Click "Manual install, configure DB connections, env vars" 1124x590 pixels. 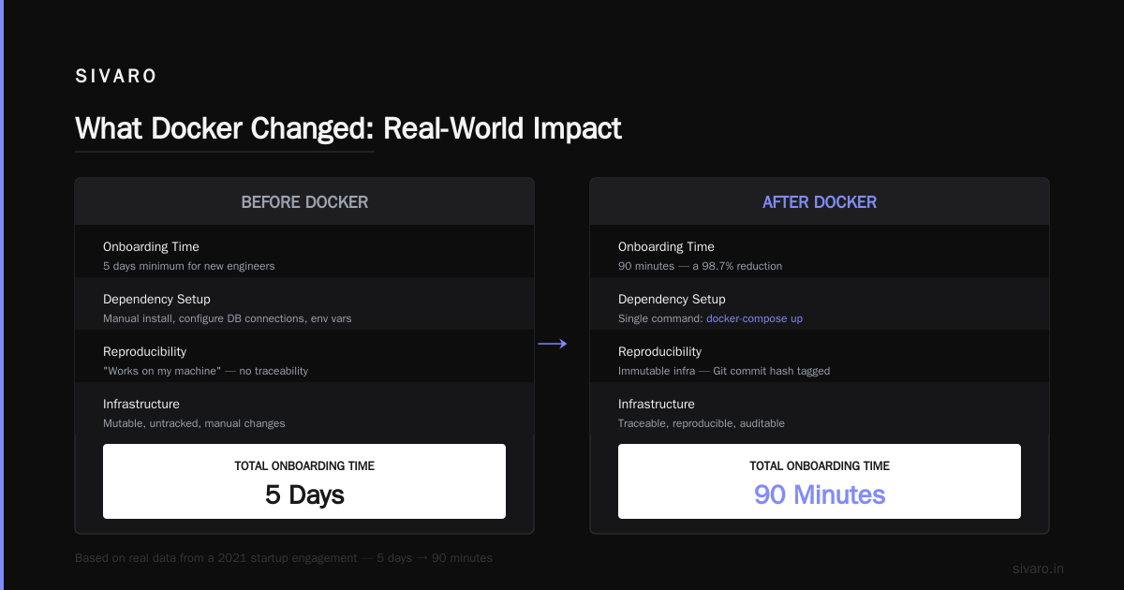pos(228,318)
